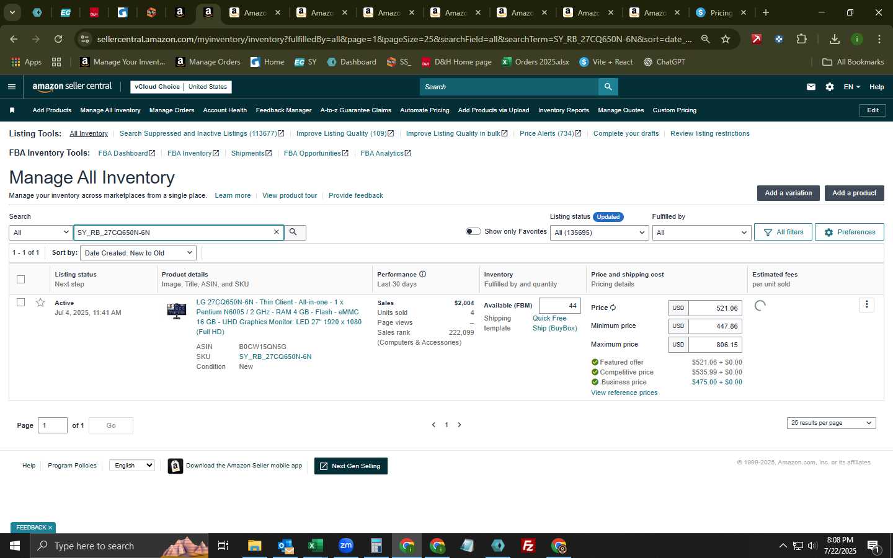The height and width of the screenshot is (558, 893).
Task: Open the English language dropdown in footer
Action: point(132,466)
